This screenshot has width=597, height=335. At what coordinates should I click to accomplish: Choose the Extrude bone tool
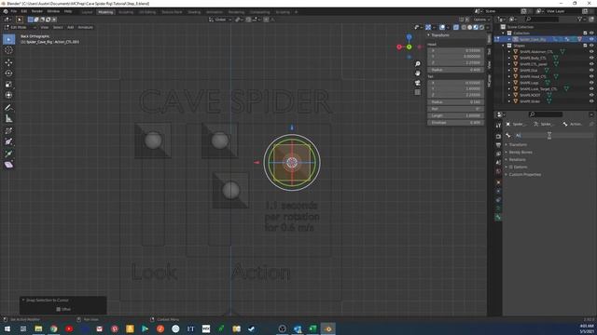[x=8, y=154]
